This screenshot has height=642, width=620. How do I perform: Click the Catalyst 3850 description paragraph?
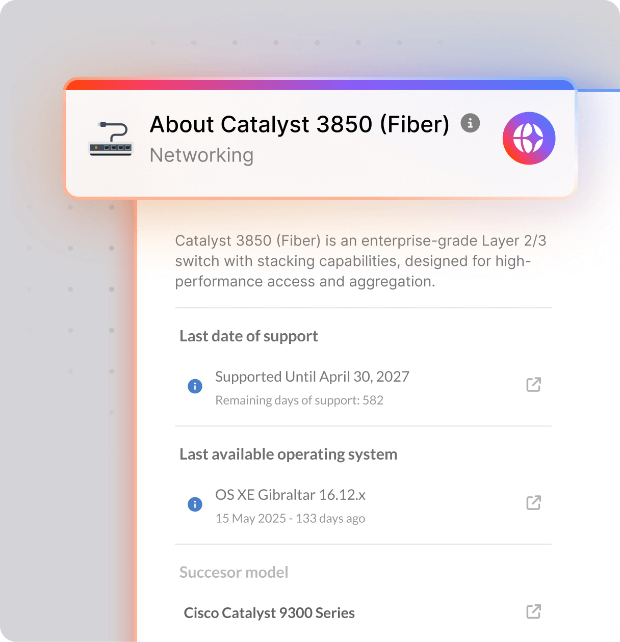pyautogui.click(x=360, y=261)
